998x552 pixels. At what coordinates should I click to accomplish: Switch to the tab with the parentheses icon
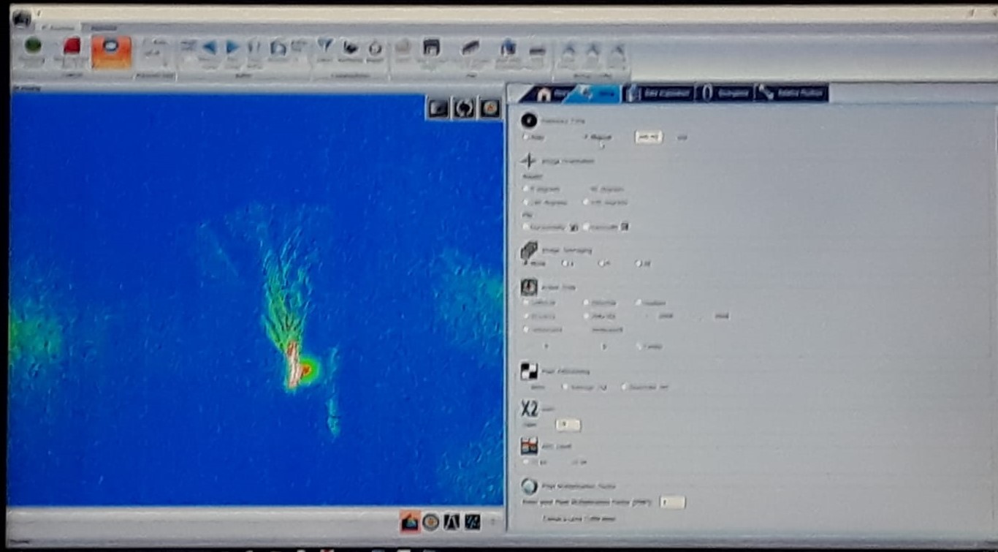click(x=724, y=94)
